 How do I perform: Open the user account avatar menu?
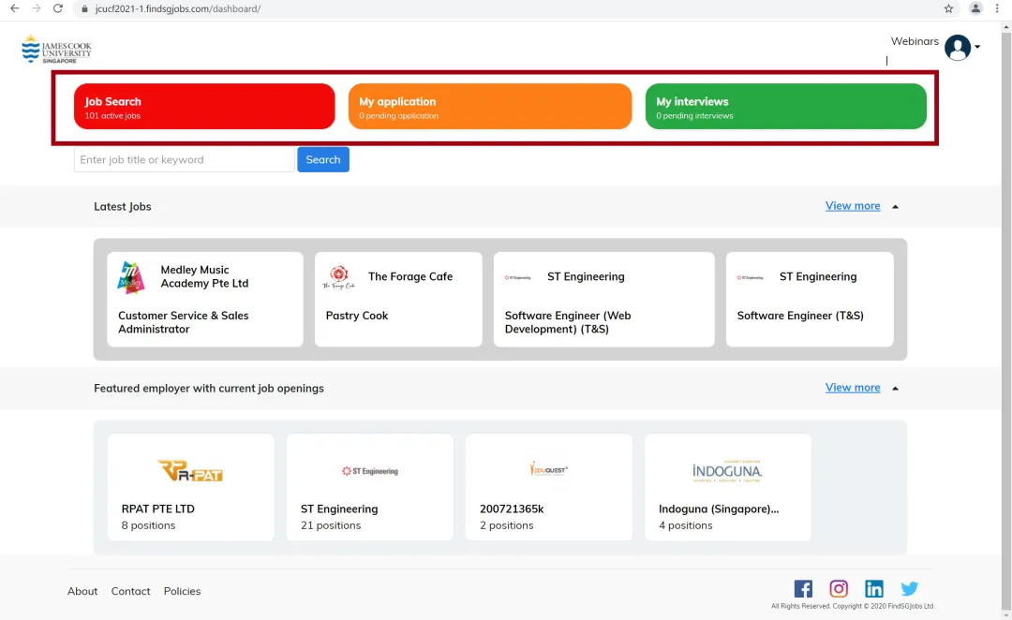[958, 47]
